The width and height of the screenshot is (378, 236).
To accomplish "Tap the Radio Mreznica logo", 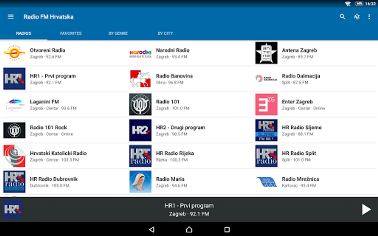I will (266, 182).
